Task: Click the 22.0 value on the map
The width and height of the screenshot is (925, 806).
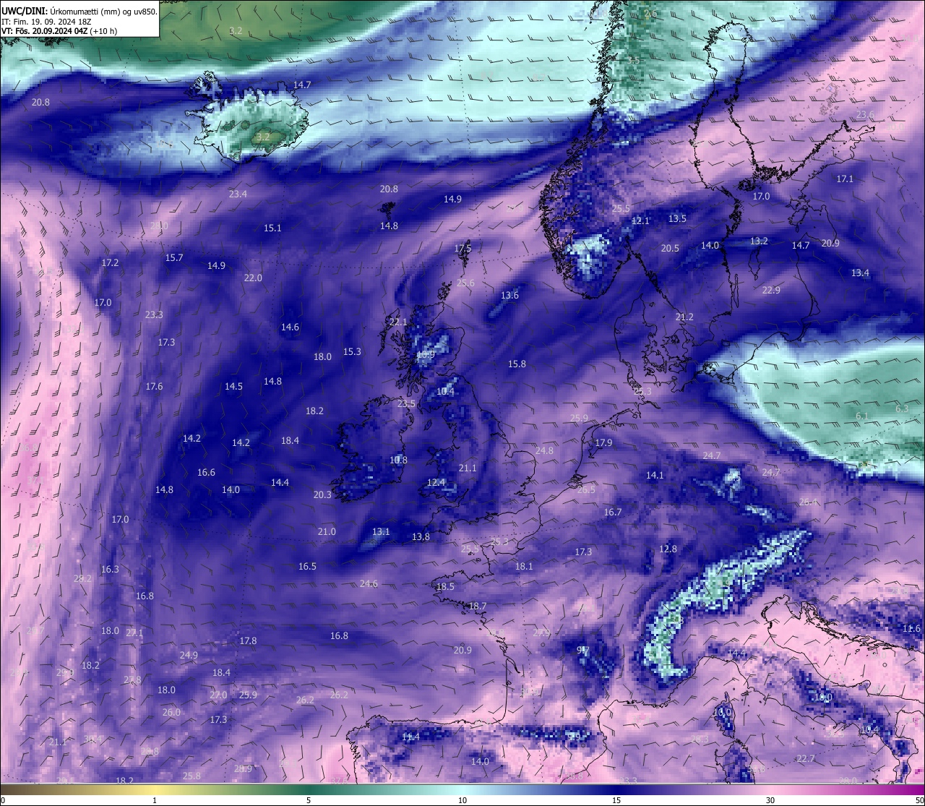Action: coord(253,278)
